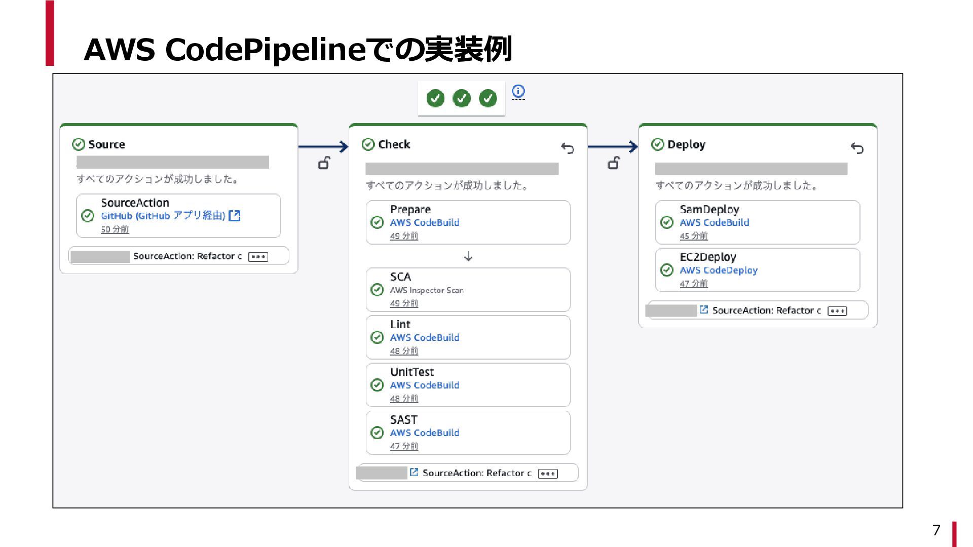
Task: Open AWS CodeBuild link under SAST
Action: pyautogui.click(x=425, y=433)
